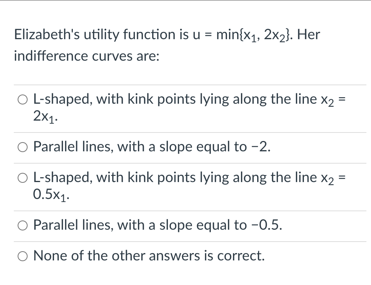Screen dimensions: 371x285
Task: Click the 'Parallel lines, with a slope equal to -2' text
Action: pos(153,147)
